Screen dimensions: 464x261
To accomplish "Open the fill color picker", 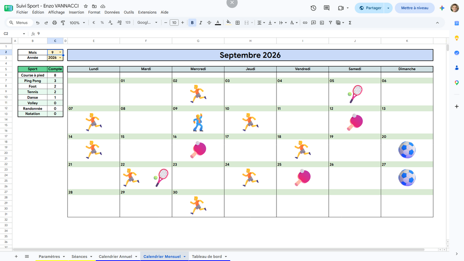I will (229, 23).
